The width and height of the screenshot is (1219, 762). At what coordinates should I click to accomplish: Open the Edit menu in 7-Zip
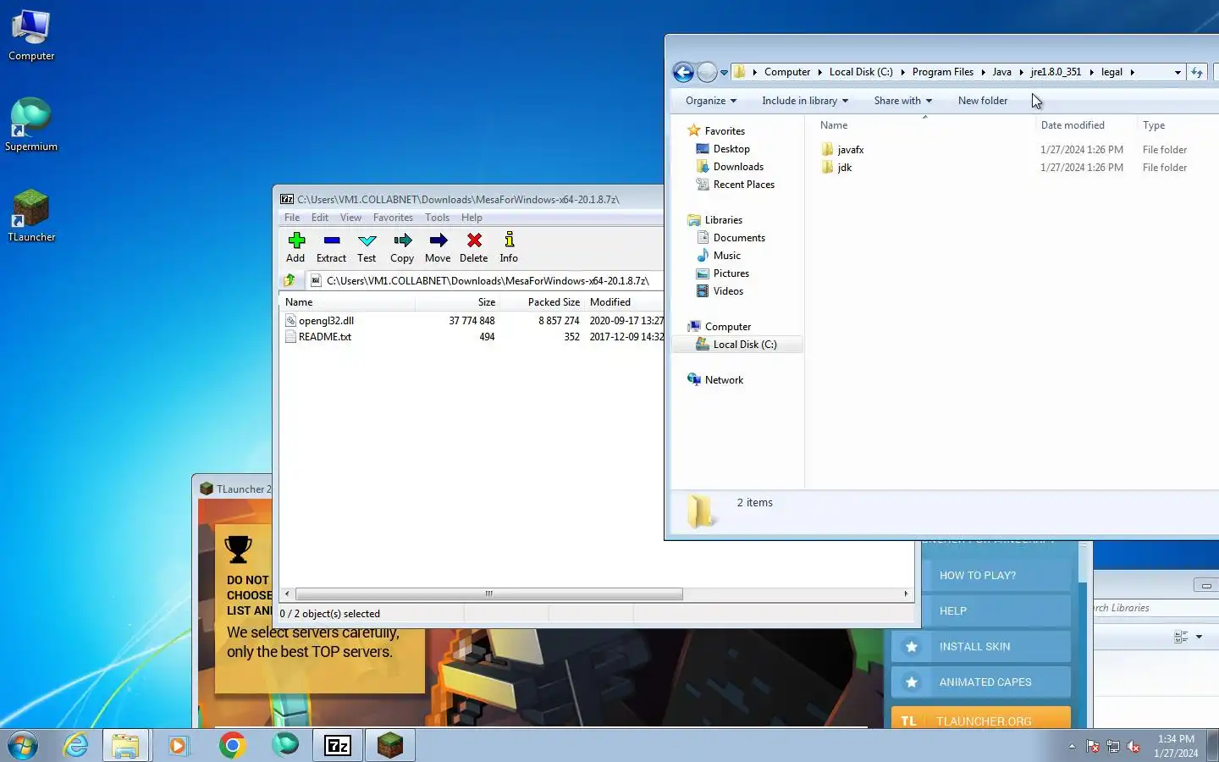coord(320,218)
